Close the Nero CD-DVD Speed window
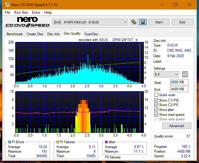The height and width of the screenshot is (163, 199). (190, 5)
